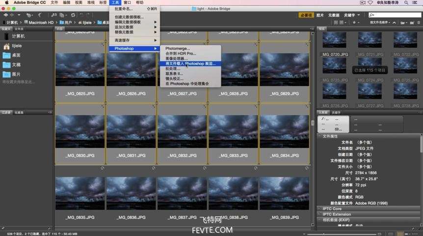This screenshot has width=423, height=236.
Task: Click the Go back arrow icon
Action: [5, 15]
